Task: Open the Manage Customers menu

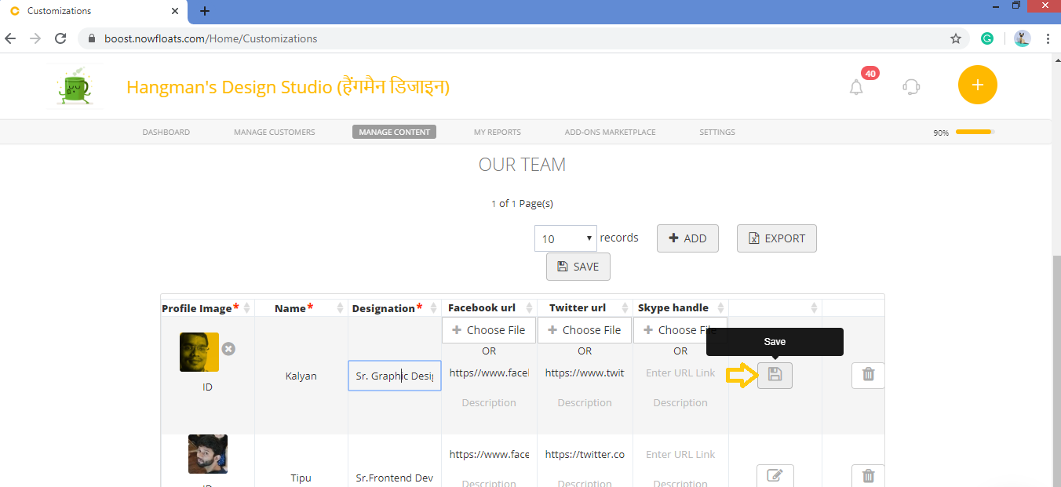Action: pos(274,132)
